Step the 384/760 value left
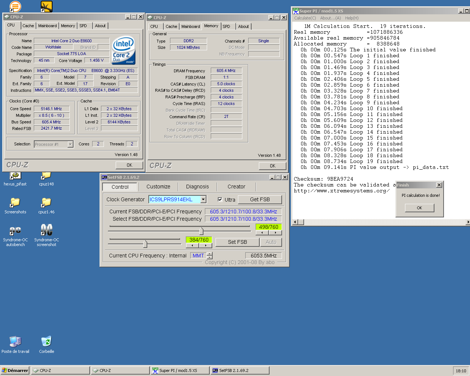This screenshot has width=470, height=376. [192, 245]
